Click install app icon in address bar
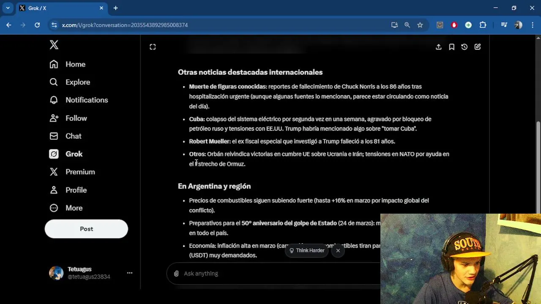Image resolution: width=541 pixels, height=304 pixels. click(x=394, y=25)
